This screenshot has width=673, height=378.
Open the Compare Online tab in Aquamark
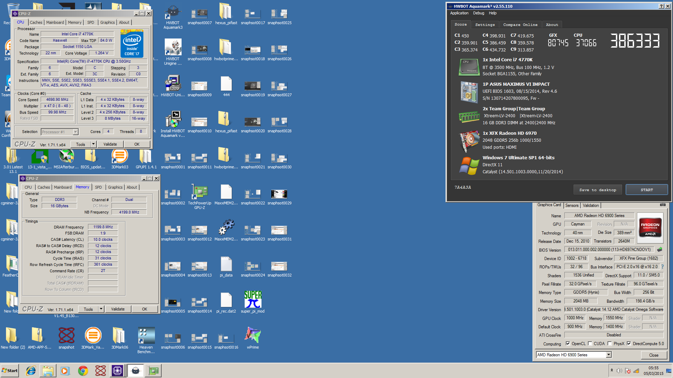[x=520, y=24]
